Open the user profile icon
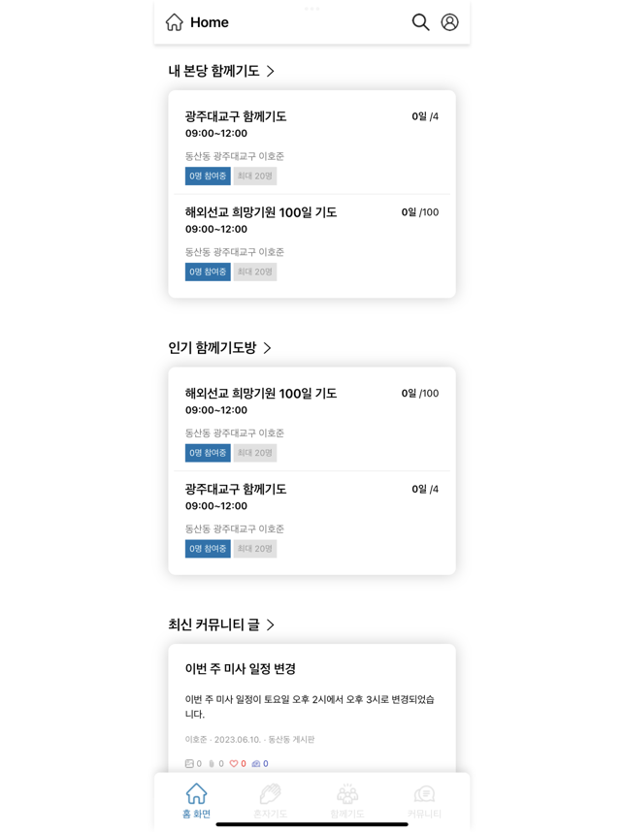The height and width of the screenshot is (832, 624). pos(450,22)
